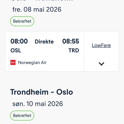Screen dimensions: 124x124
Task: Click the OSL departure airport code
Action: (x=16, y=50)
